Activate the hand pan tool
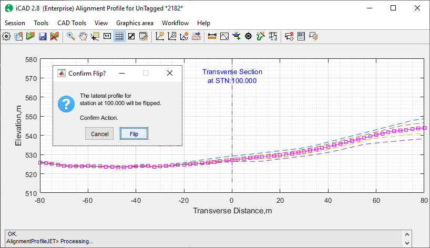The image size is (430, 248). click(83, 36)
